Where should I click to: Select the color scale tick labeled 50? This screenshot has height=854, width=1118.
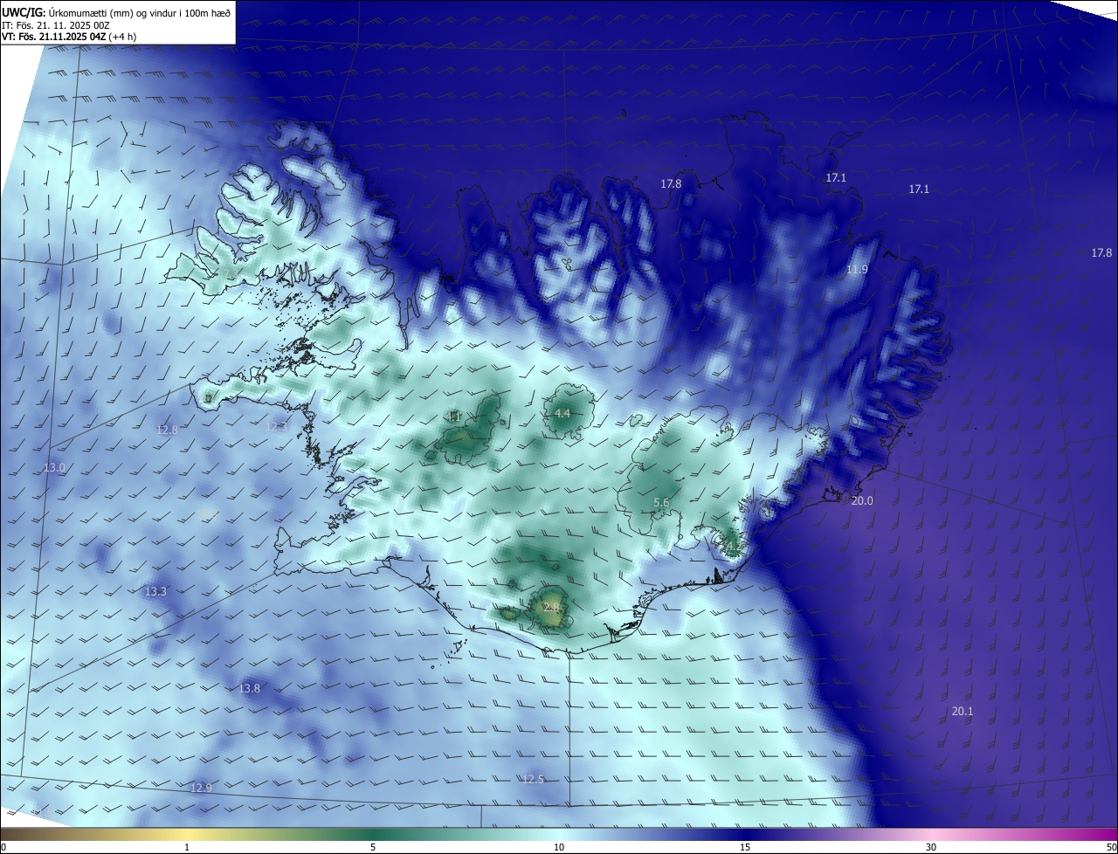pos(1111,847)
